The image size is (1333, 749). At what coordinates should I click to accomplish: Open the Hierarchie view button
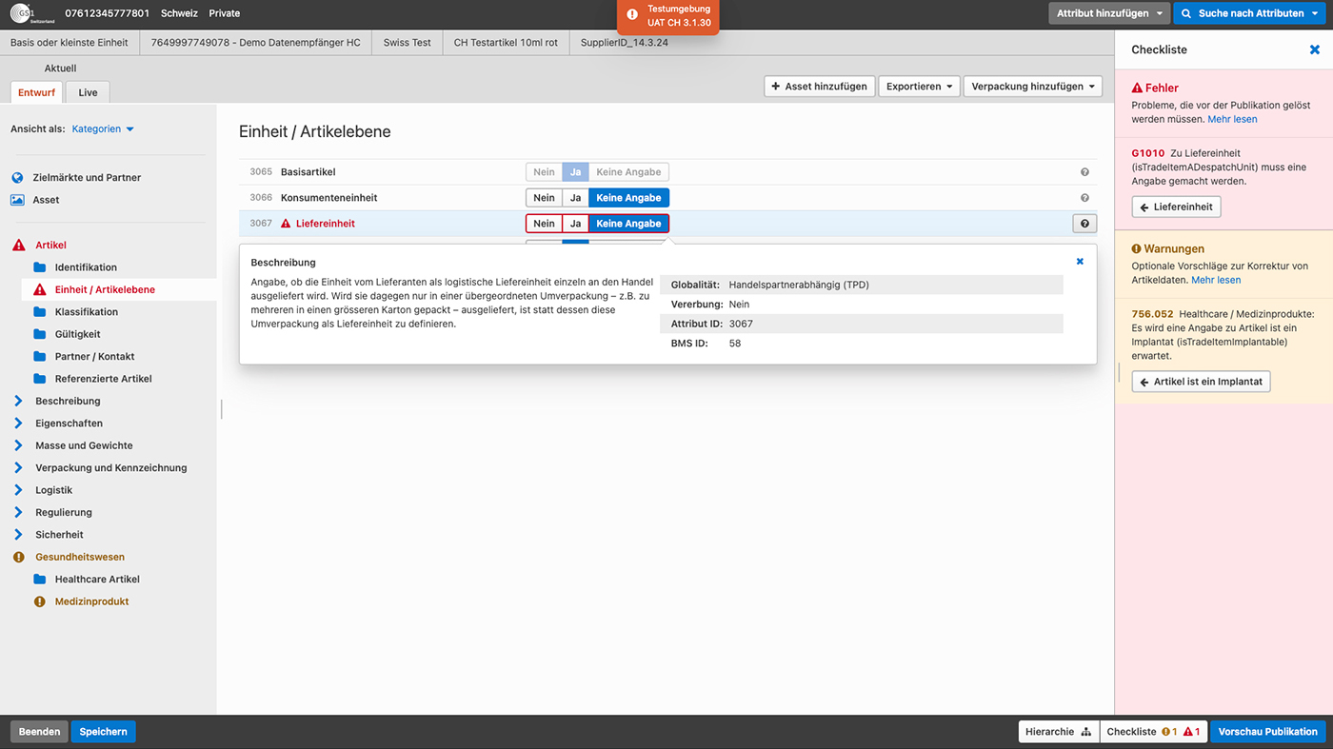1058,732
